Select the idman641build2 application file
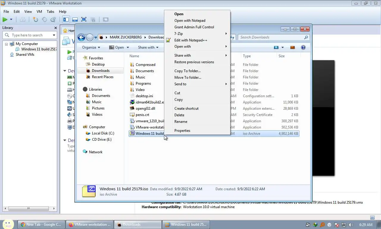This screenshot has height=229, width=381. tap(150, 102)
